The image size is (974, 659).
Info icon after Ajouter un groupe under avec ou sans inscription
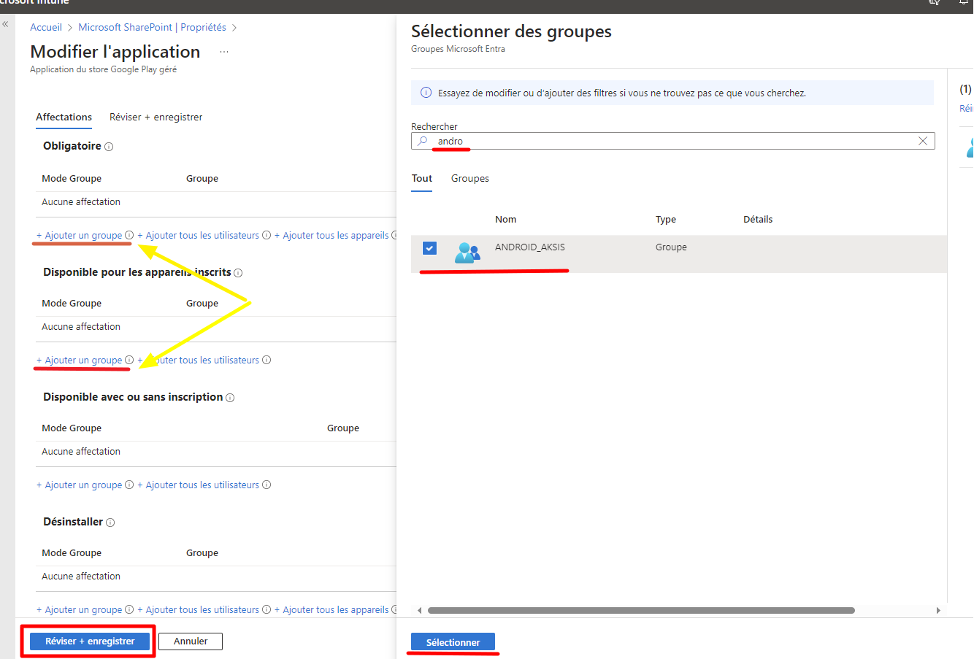tap(129, 485)
